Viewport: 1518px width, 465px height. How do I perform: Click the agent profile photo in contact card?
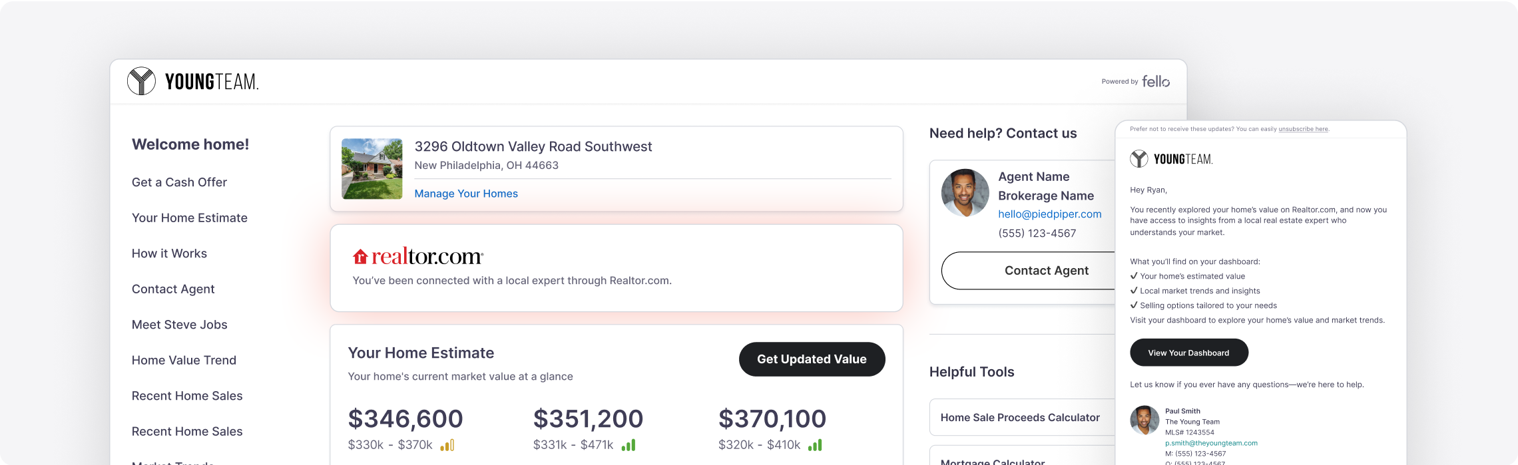pos(965,193)
